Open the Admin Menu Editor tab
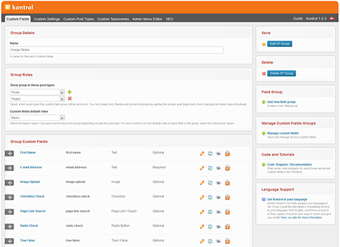 point(148,19)
